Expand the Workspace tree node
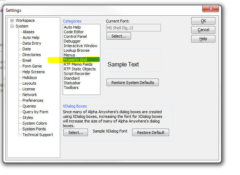 [x=12, y=20]
